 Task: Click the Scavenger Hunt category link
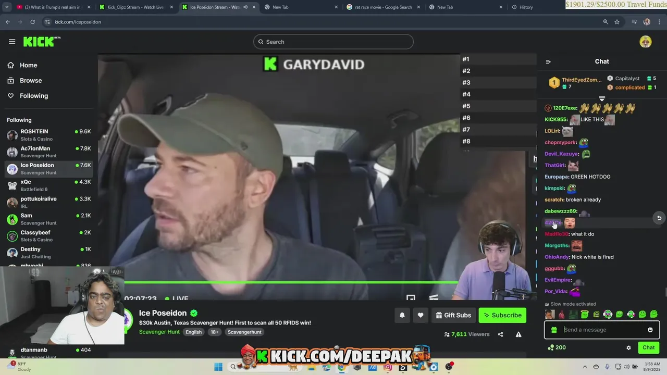pyautogui.click(x=159, y=332)
